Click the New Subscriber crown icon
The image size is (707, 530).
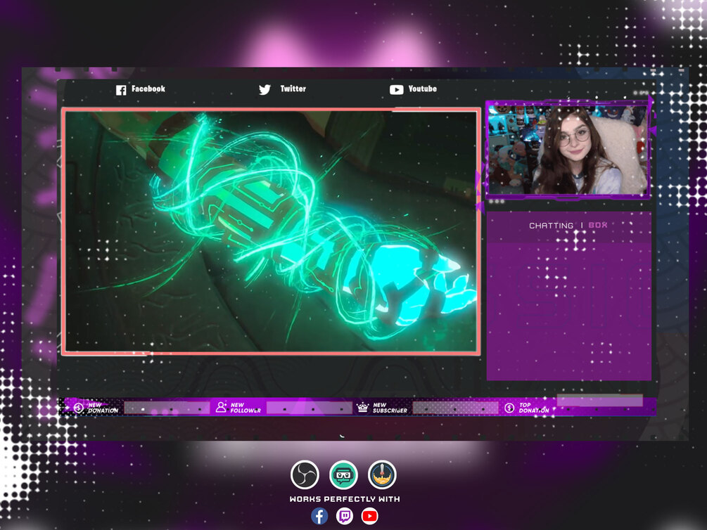(x=362, y=408)
